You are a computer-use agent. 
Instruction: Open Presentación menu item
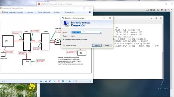coord(69,12)
